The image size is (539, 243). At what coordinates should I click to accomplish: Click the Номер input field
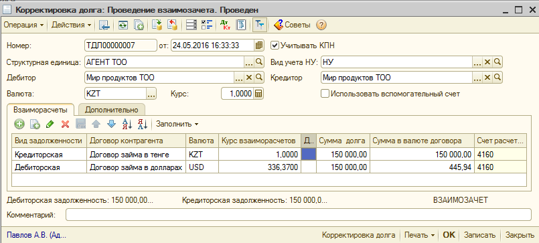[x=121, y=46]
